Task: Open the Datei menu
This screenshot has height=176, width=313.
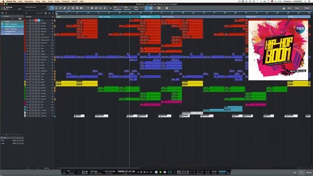Action: tap(21, 1)
